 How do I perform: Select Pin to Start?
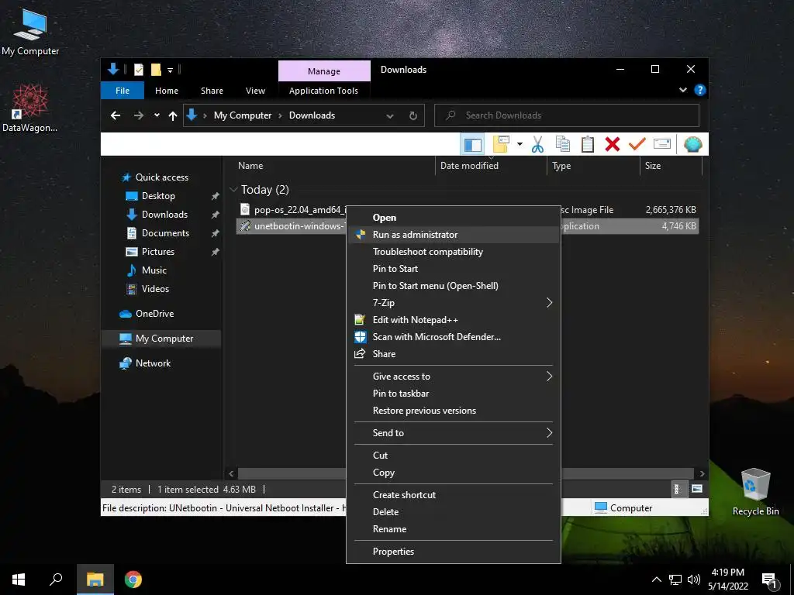pyautogui.click(x=453, y=269)
